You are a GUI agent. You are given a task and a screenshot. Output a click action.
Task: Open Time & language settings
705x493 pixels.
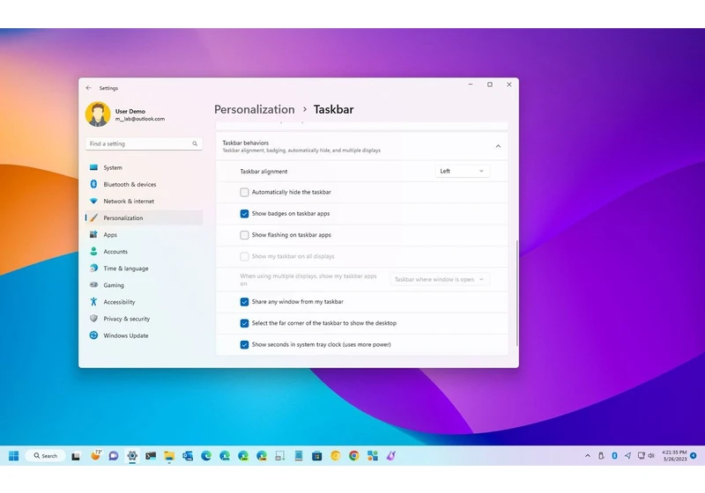coord(144,269)
